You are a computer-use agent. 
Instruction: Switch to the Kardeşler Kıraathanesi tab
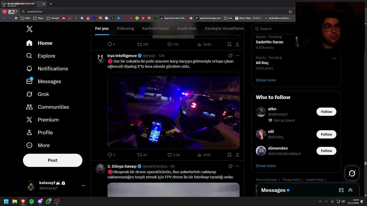coord(224,28)
